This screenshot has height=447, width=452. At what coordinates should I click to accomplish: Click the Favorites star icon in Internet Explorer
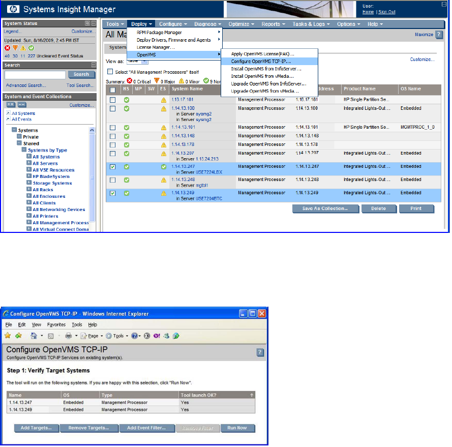(x=8, y=336)
